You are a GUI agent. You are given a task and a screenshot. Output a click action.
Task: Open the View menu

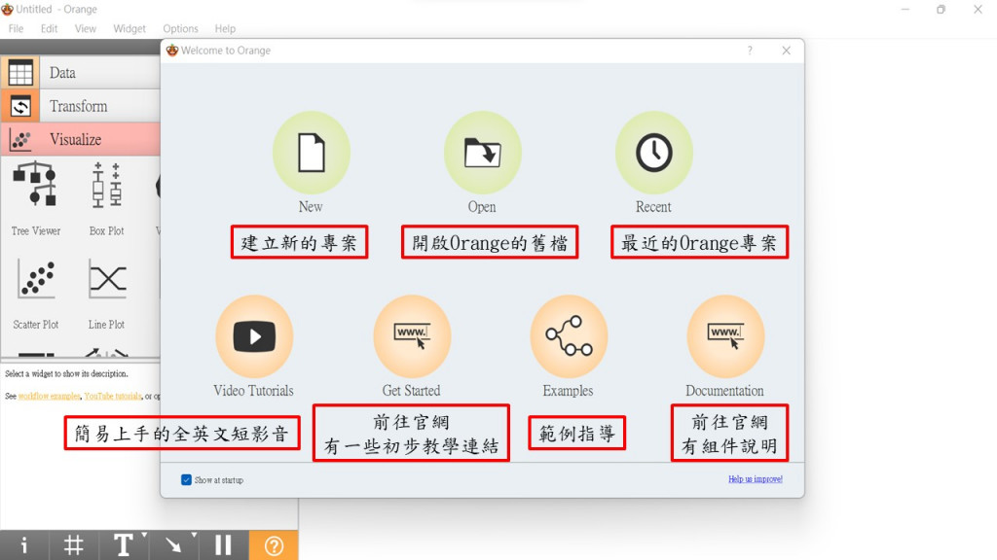(x=86, y=28)
